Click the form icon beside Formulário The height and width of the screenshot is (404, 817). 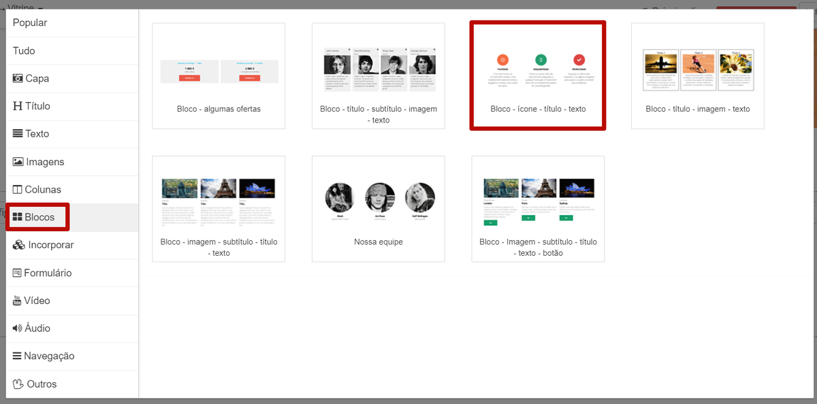(18, 273)
